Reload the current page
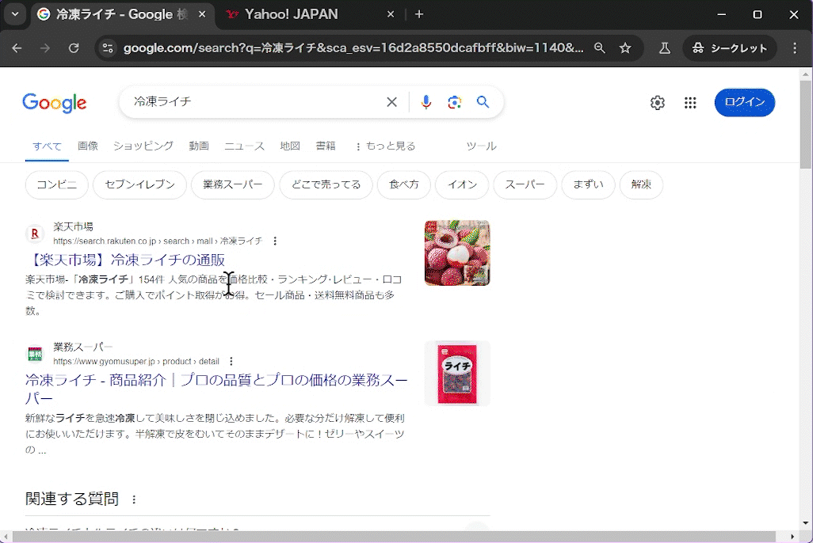The width and height of the screenshot is (813, 543). [74, 48]
